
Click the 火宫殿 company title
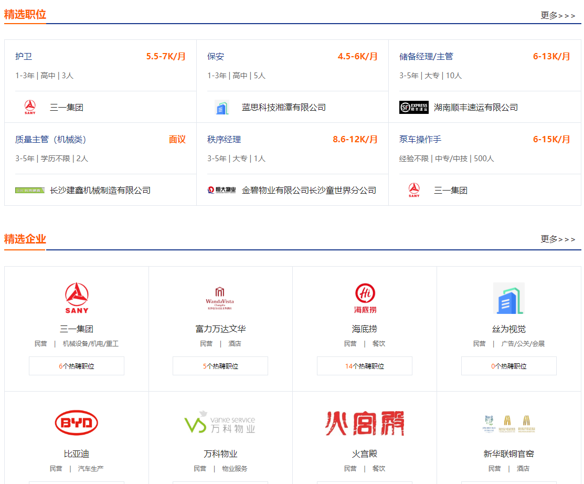(365, 454)
